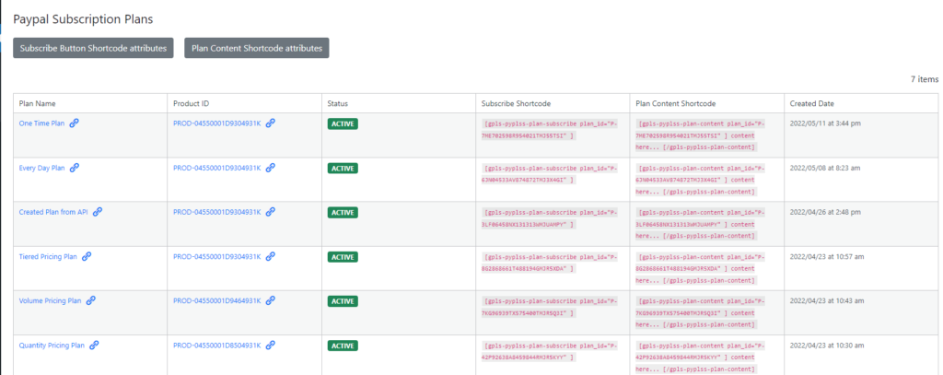Image resolution: width=943 pixels, height=375 pixels.
Task: Open the Created Plan from API link
Action: click(x=53, y=212)
